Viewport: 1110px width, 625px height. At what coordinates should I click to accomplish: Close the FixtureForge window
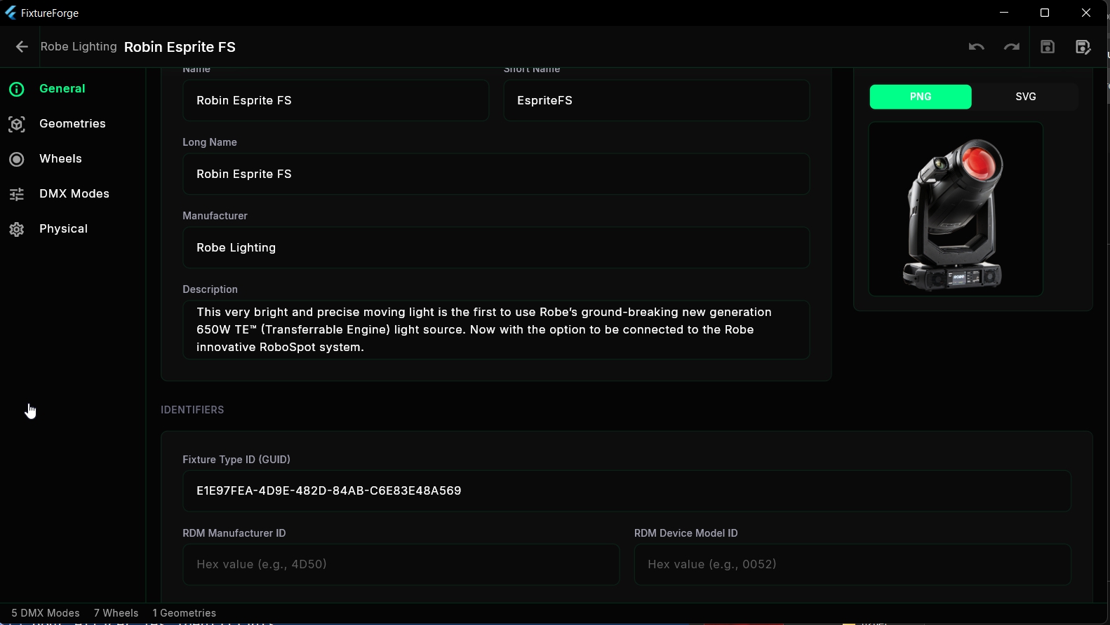point(1086,13)
